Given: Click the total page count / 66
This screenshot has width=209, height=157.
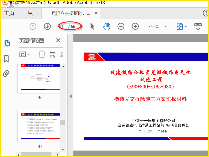Looking at the screenshot, I should tap(72, 27).
